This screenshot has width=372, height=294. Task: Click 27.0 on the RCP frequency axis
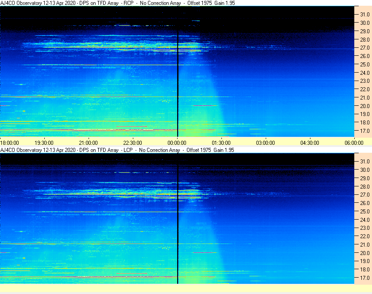pos(365,48)
